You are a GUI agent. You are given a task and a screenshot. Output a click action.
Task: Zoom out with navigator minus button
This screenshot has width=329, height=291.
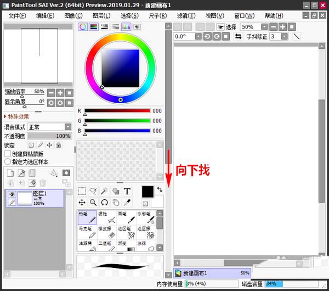[x=51, y=93]
